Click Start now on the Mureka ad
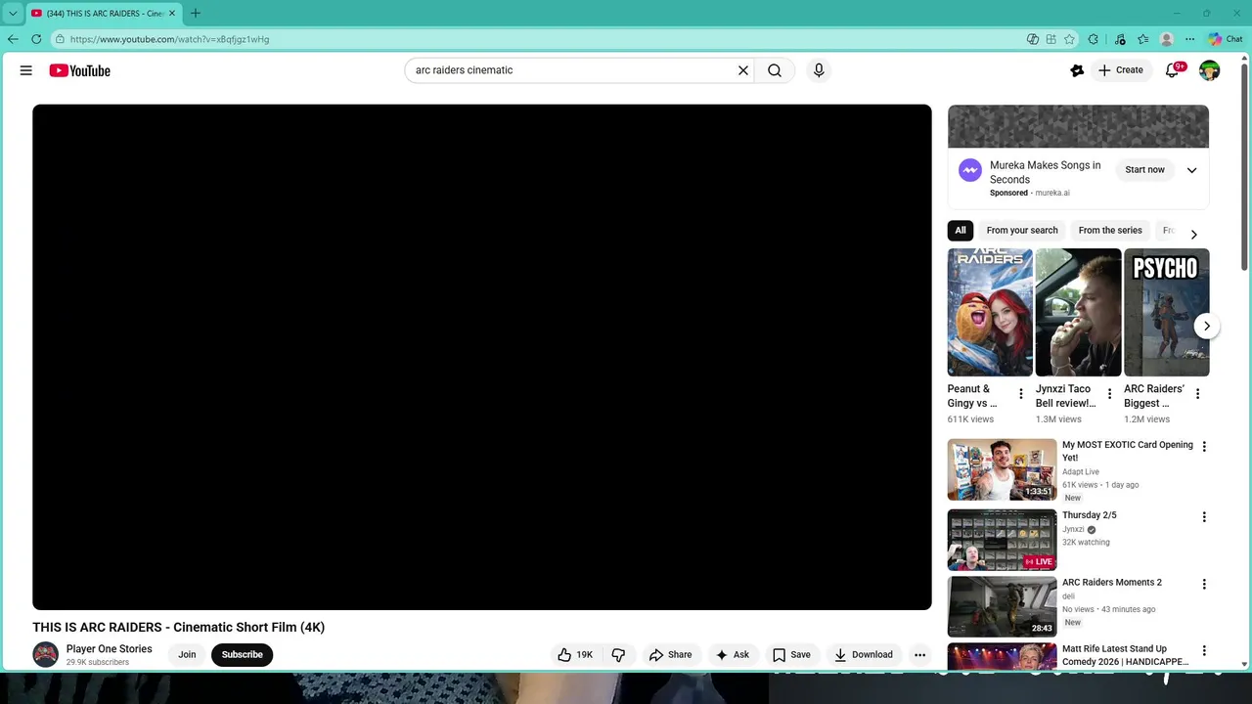Viewport: 1252px width, 704px height. [x=1144, y=170]
